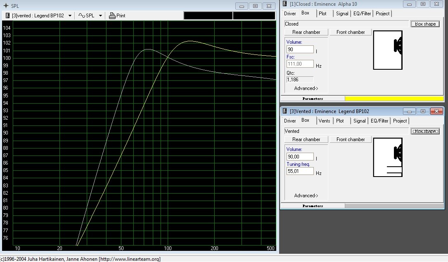Click the SPL curve icon in toolbar

[x=82, y=15]
